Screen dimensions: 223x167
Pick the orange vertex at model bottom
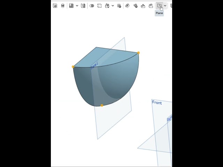pyautogui.click(x=102, y=105)
